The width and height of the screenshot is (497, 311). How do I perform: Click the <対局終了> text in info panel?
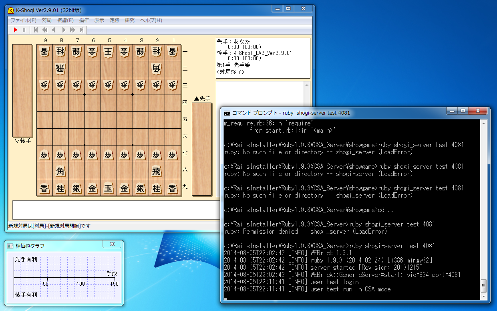coord(231,72)
